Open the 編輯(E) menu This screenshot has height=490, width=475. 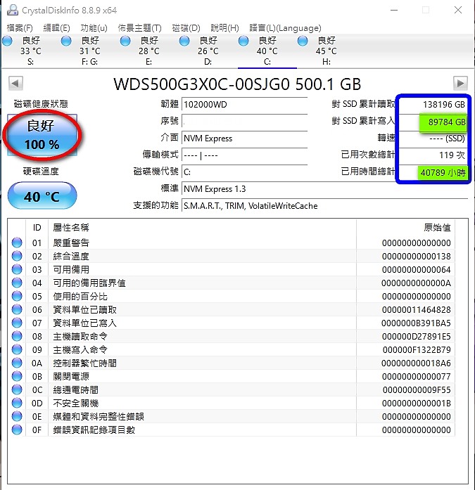(56, 28)
